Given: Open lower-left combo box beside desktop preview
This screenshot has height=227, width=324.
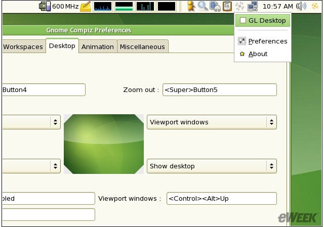Looking at the screenshot, I should pyautogui.click(x=31, y=166).
